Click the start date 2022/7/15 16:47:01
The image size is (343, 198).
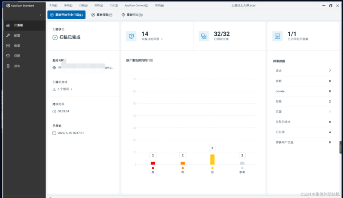71,133
